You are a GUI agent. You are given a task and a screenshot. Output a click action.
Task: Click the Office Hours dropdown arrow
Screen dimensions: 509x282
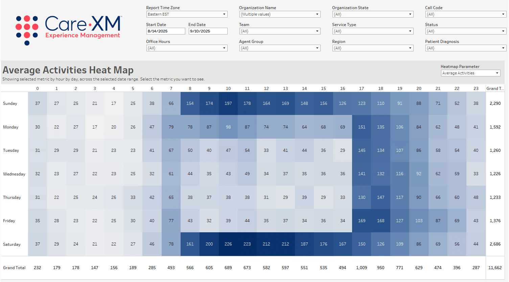pyautogui.click(x=224, y=48)
